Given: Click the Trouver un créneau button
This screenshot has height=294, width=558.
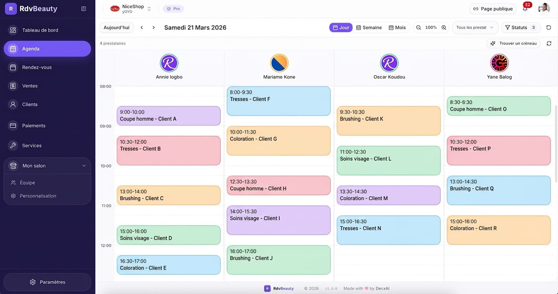Looking at the screenshot, I should click(513, 43).
